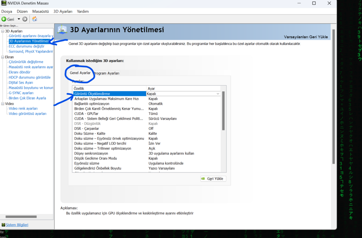Image resolution: width=362 pixels, height=238 pixels.
Task: Open Dijital Ses Ayarı page
Action: (x=21, y=82)
